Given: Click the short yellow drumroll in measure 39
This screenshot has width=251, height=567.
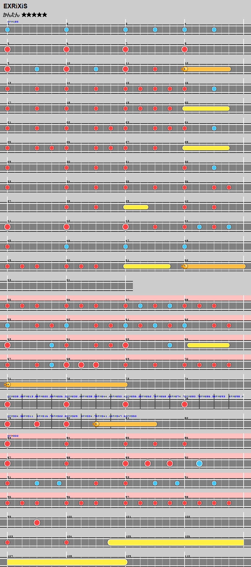Looking at the screenshot, I should pos(136,207).
